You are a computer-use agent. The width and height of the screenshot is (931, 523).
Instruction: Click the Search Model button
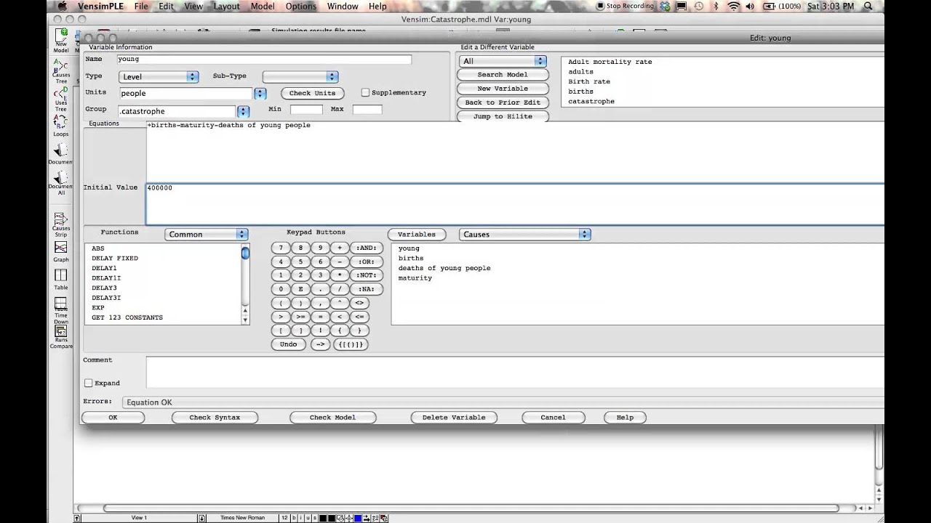503,74
